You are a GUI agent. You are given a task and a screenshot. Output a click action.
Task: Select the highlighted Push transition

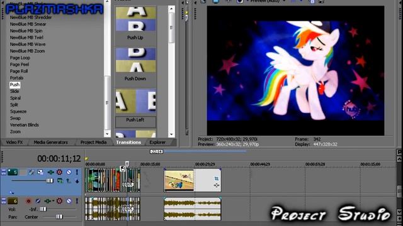click(x=14, y=85)
